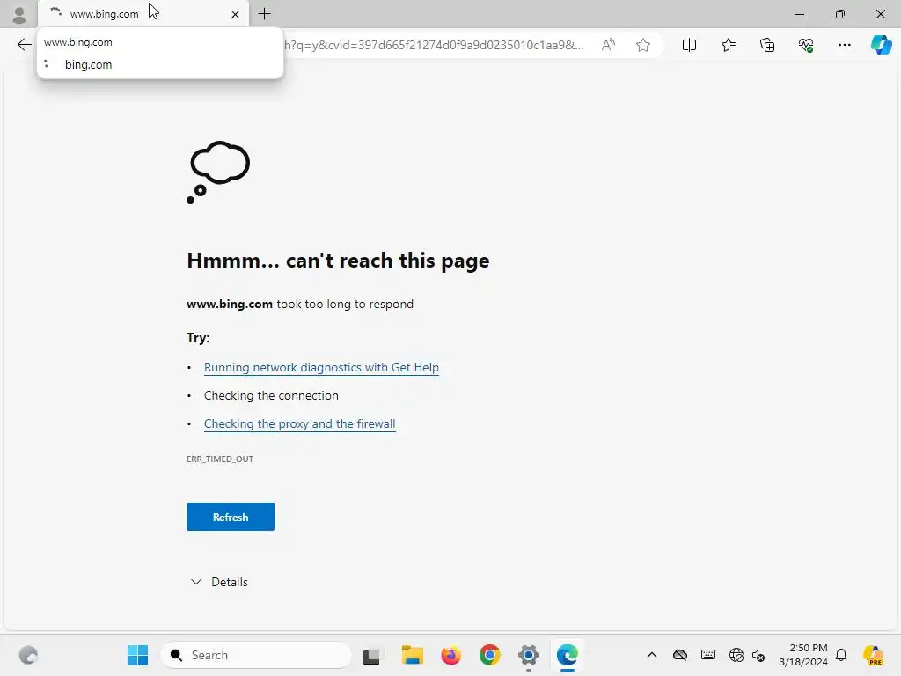This screenshot has height=676, width=901.
Task: Open Settings gear on the taskbar
Action: click(529, 655)
